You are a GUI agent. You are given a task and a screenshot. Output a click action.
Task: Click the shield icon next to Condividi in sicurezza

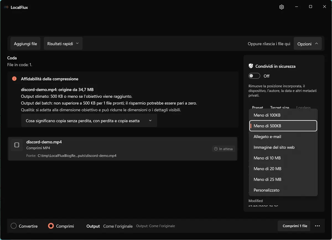(251, 66)
